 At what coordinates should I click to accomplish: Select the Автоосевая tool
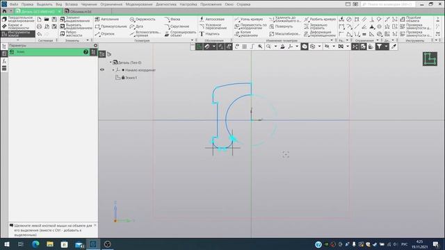pos(212,19)
